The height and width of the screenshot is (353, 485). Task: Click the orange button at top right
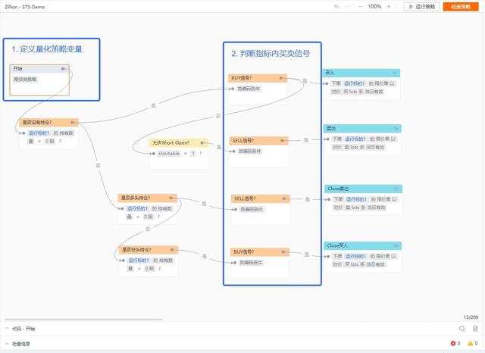(x=461, y=7)
